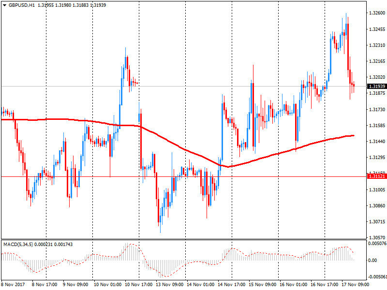Click the 1.32020 price scale value
387x290 pixels.
point(377,77)
